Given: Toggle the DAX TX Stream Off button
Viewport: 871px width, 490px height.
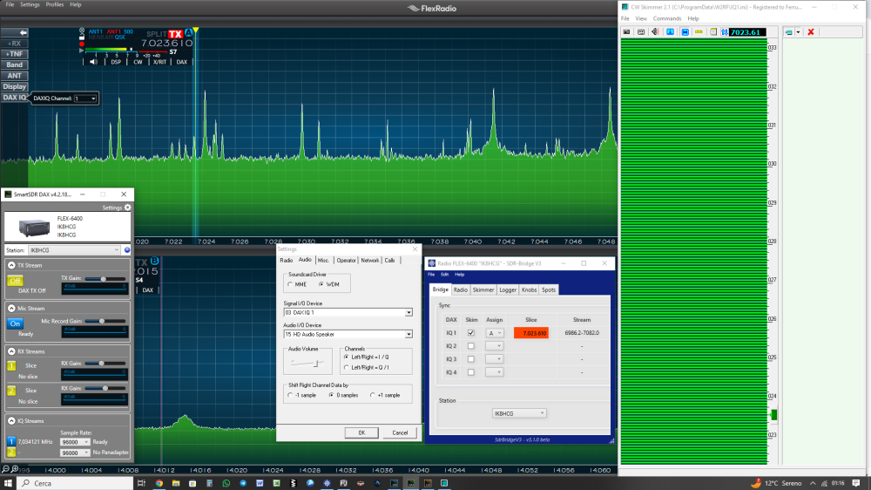Looking at the screenshot, I should pyautogui.click(x=15, y=281).
